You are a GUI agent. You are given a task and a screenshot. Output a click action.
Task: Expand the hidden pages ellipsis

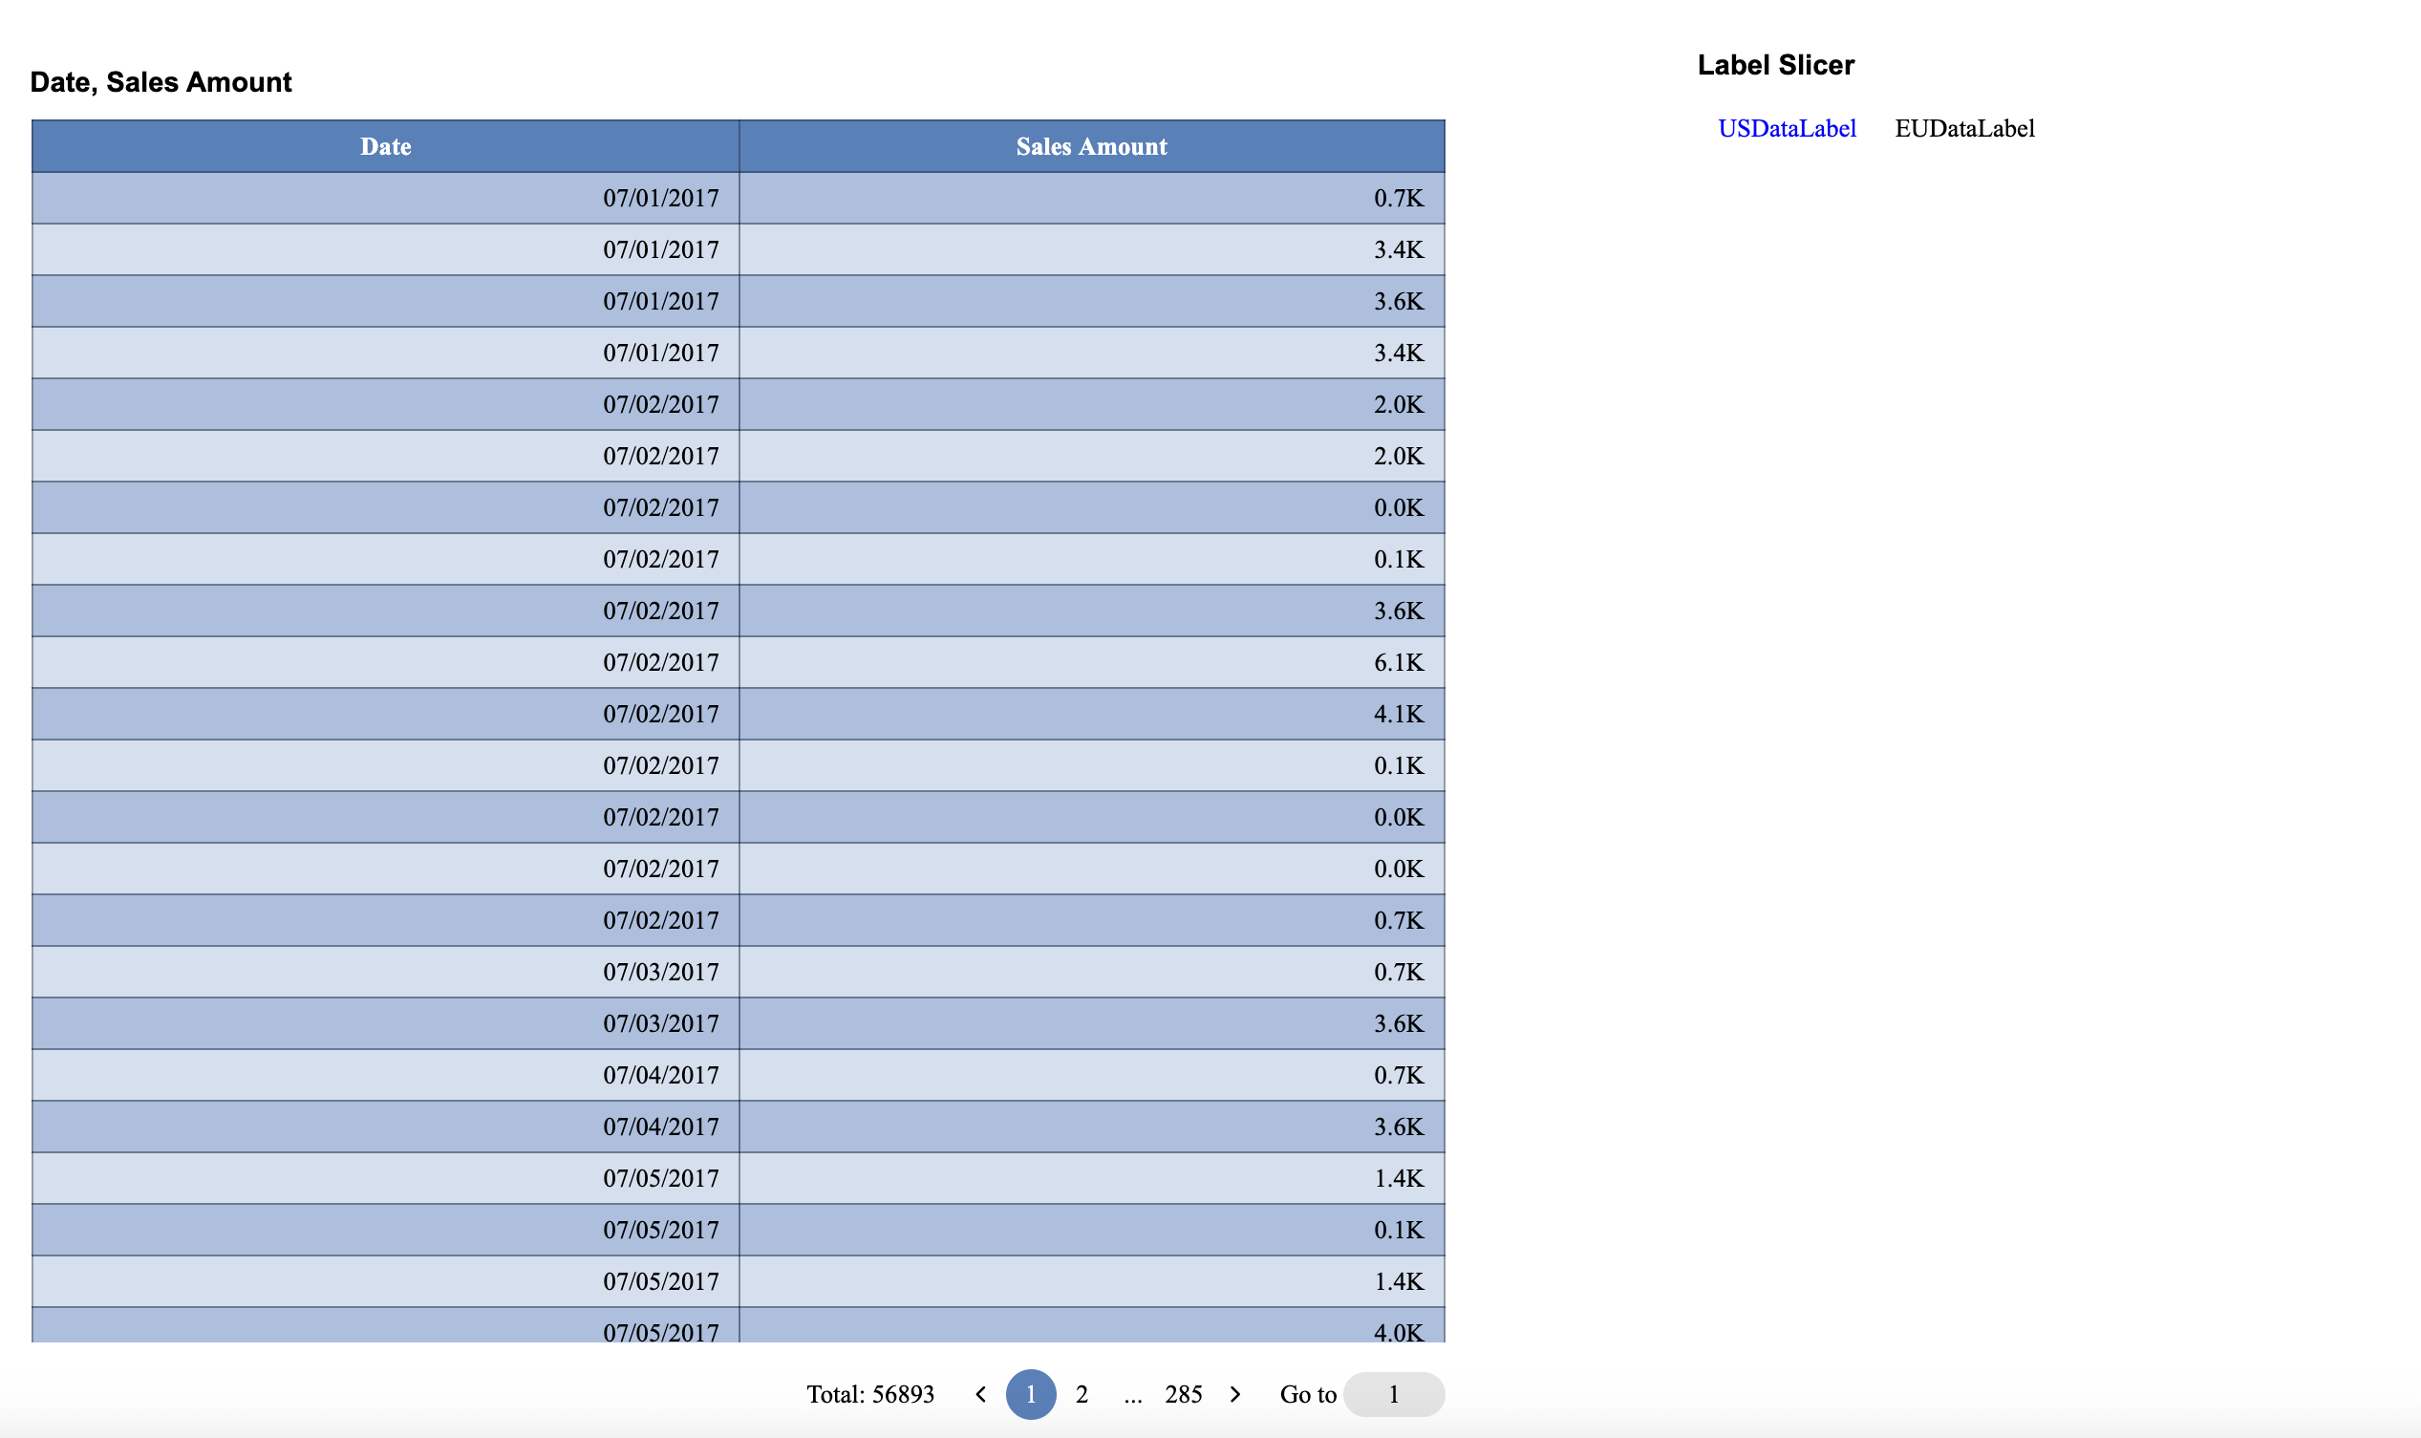1133,1394
